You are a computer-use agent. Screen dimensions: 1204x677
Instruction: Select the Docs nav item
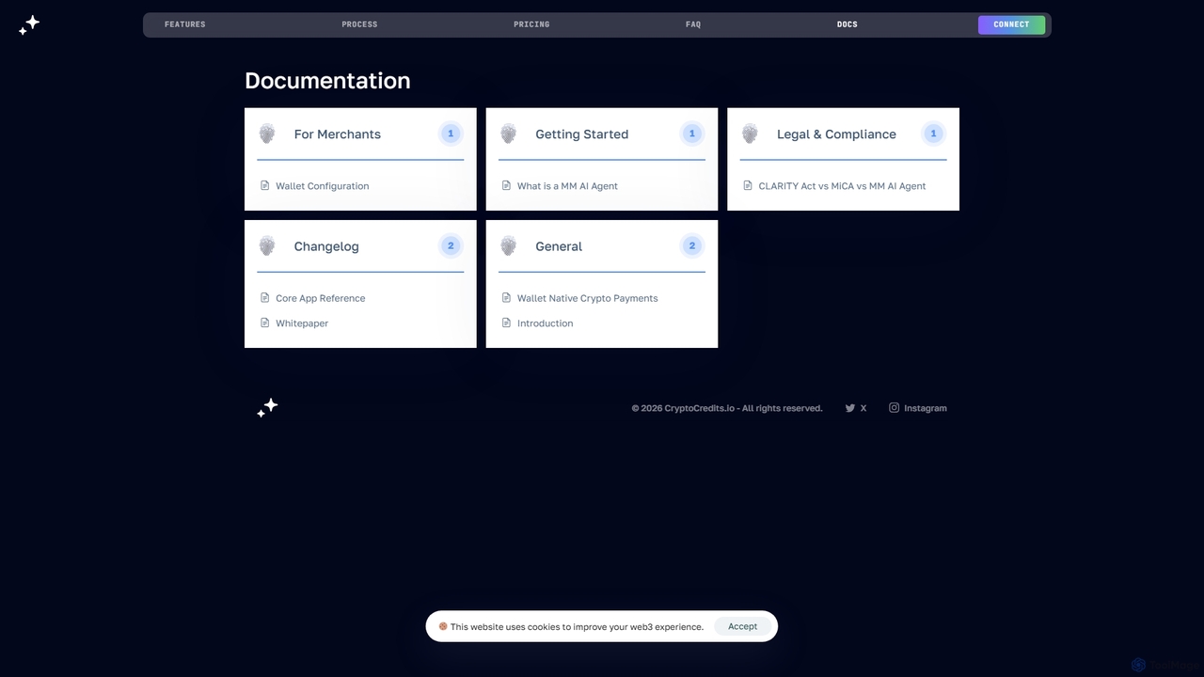(848, 24)
